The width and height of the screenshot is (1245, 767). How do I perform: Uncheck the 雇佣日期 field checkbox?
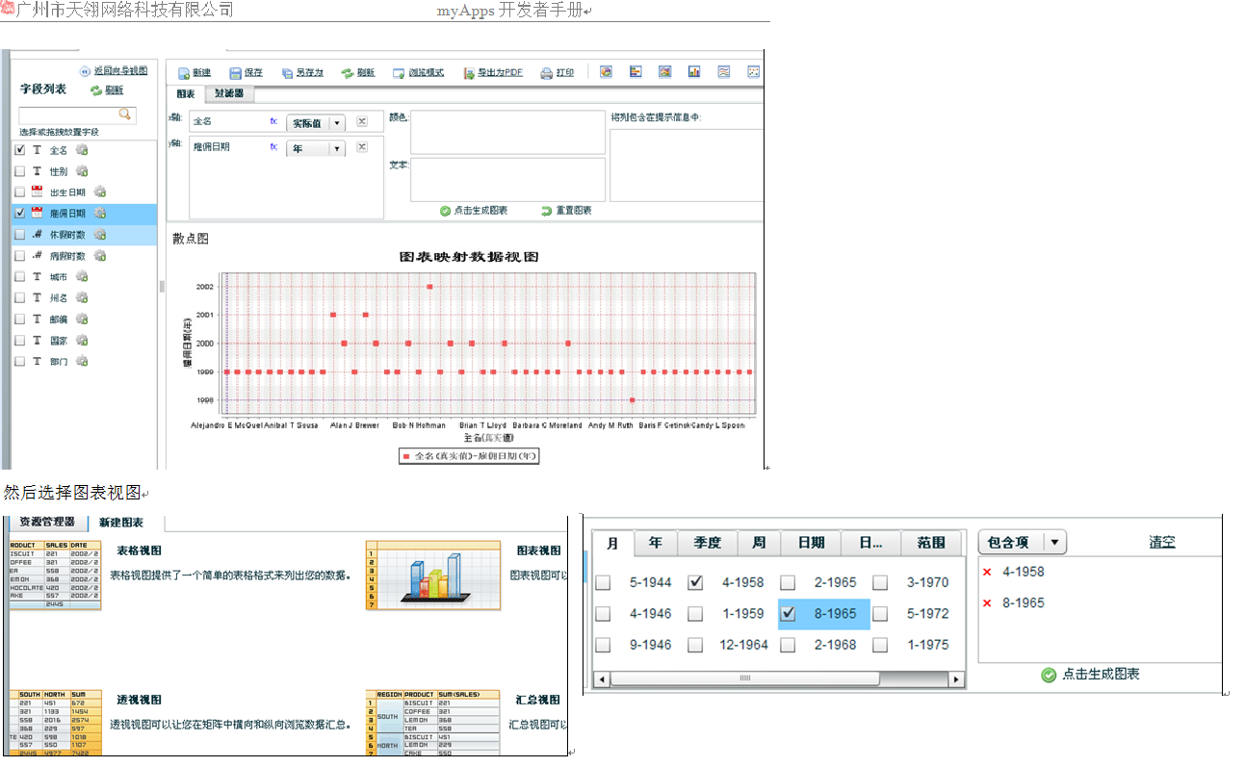20,214
